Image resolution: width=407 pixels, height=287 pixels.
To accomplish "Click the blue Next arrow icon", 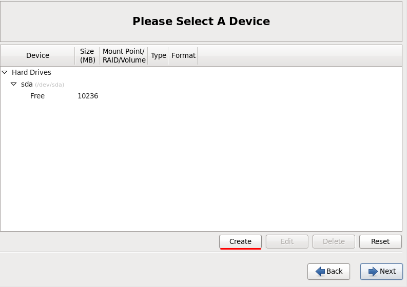I will point(373,271).
